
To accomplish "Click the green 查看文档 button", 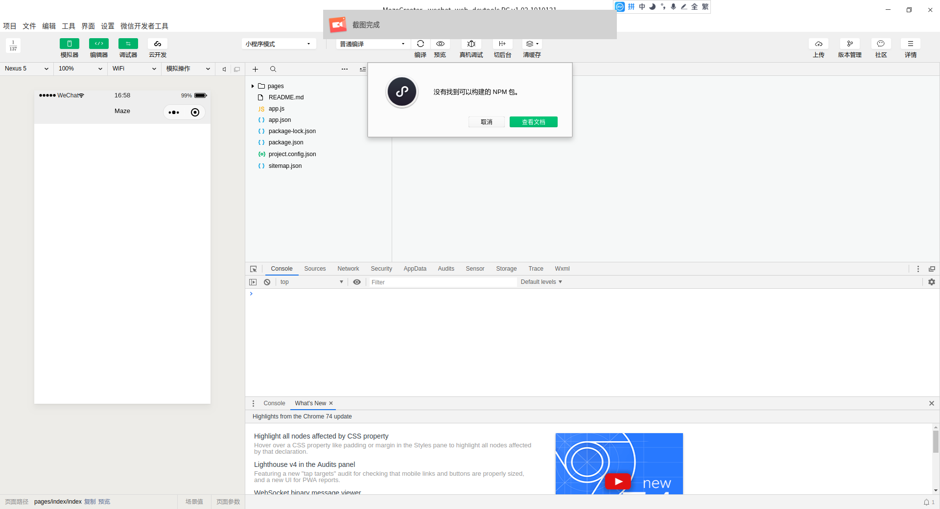I will click(533, 122).
